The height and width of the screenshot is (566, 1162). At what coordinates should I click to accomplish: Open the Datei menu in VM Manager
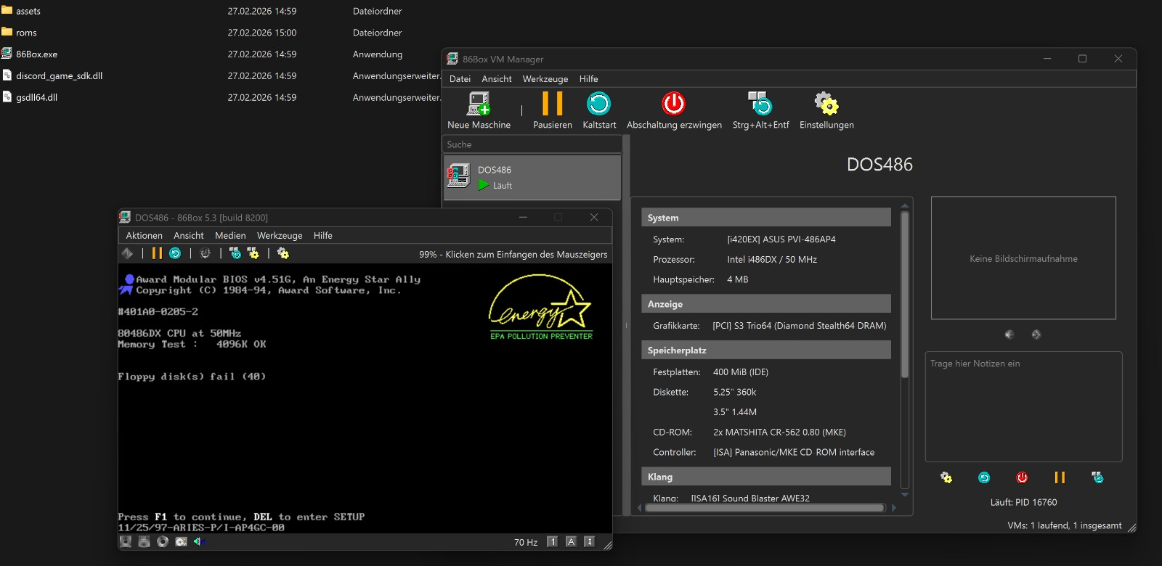click(x=460, y=79)
